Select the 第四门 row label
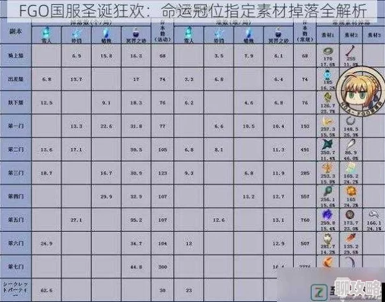 pyautogui.click(x=16, y=196)
